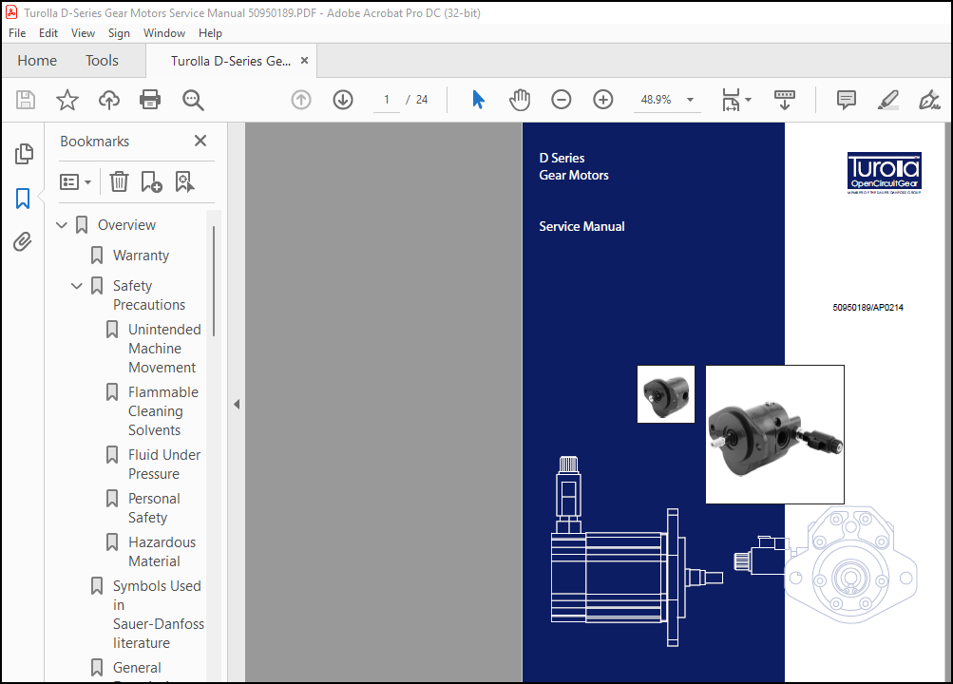Go to previous page arrow
The width and height of the screenshot is (953, 684).
click(x=301, y=100)
